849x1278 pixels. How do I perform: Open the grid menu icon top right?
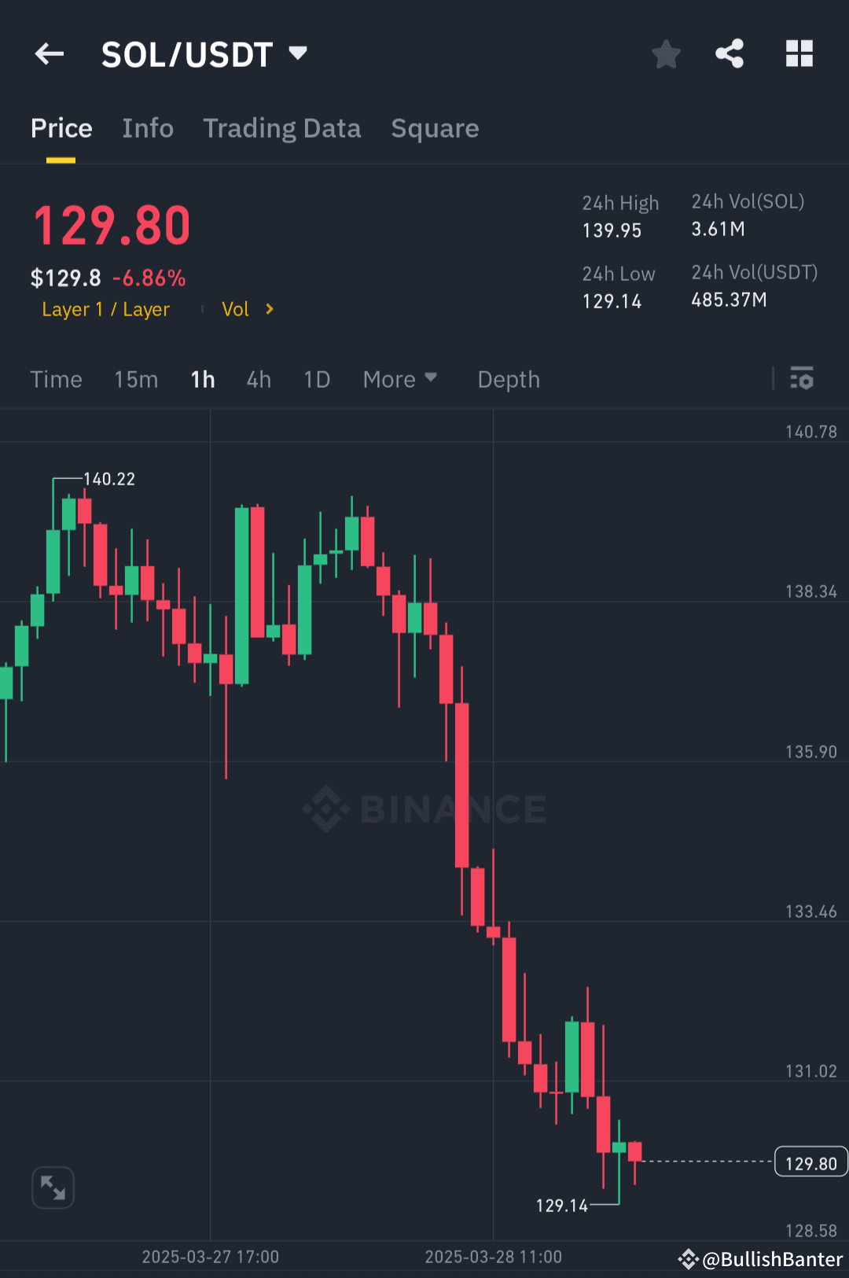pyautogui.click(x=799, y=53)
